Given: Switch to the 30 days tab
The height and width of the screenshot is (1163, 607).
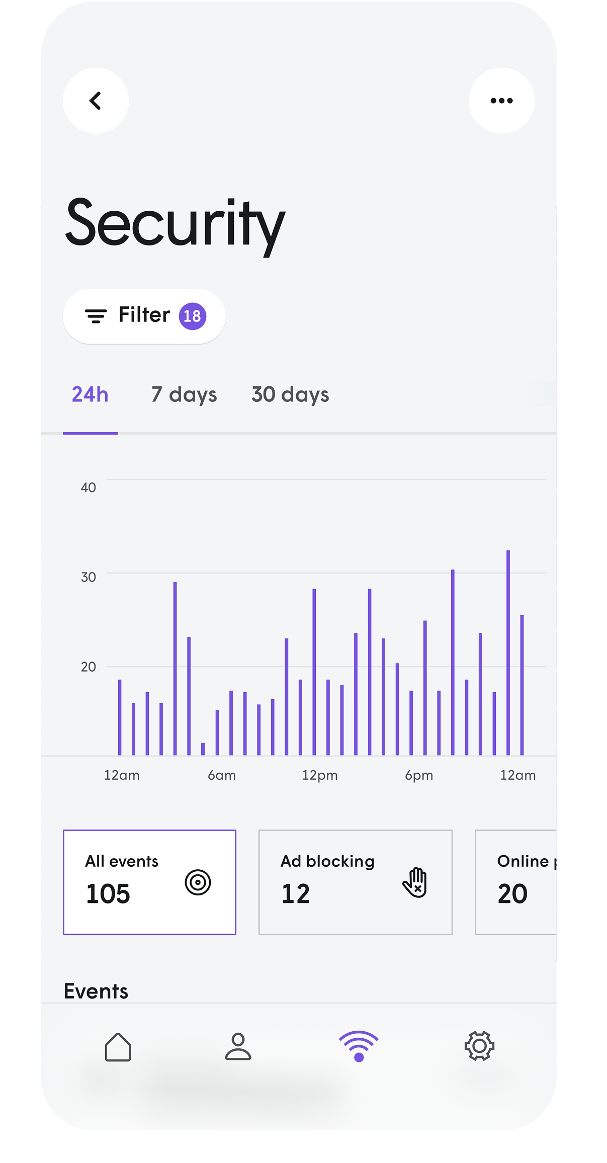Looking at the screenshot, I should (290, 395).
